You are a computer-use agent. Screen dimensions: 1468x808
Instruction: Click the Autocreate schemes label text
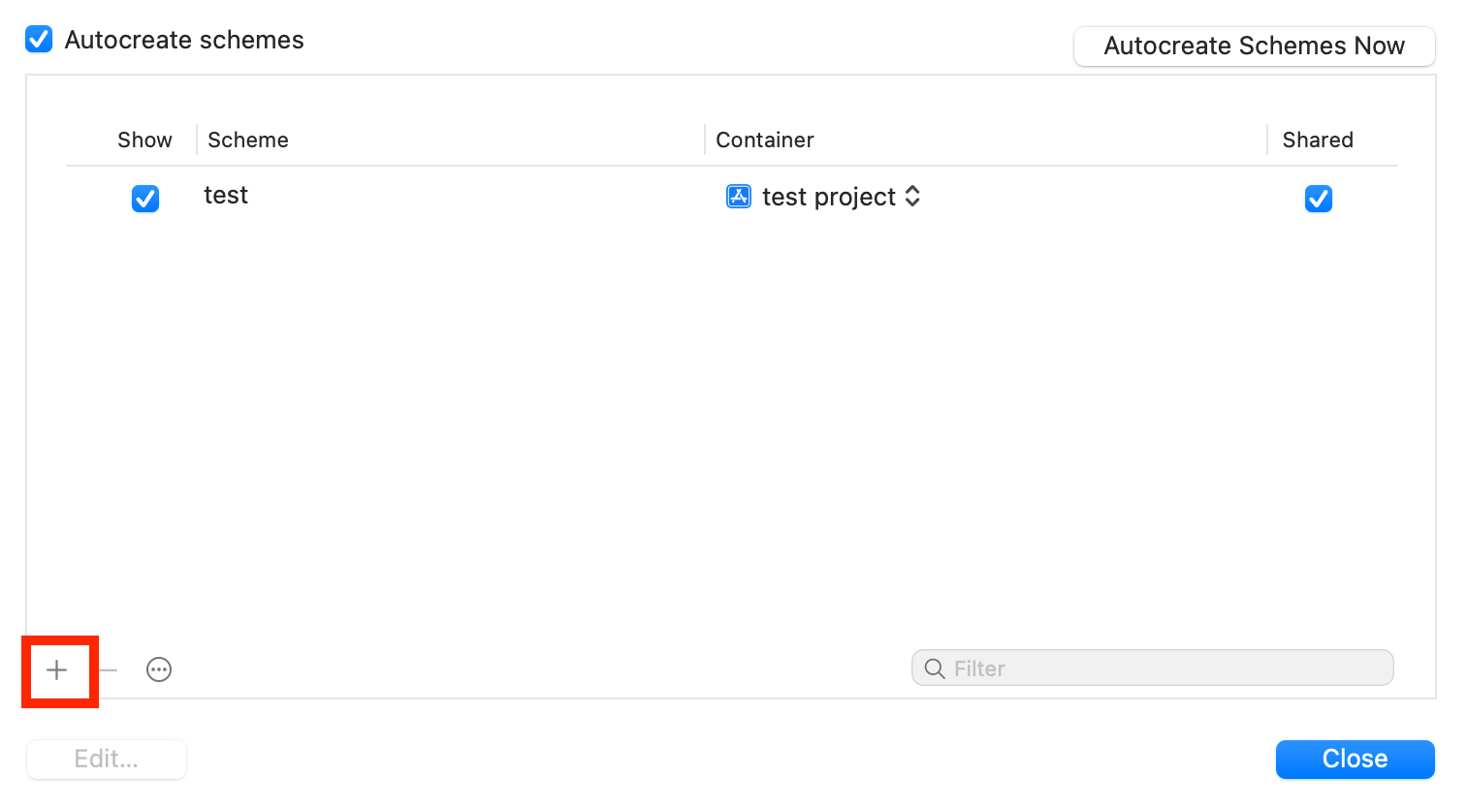184,40
